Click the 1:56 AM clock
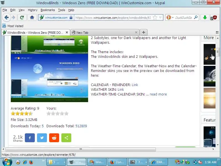Screen dimensions: 221x166 point(211,162)
